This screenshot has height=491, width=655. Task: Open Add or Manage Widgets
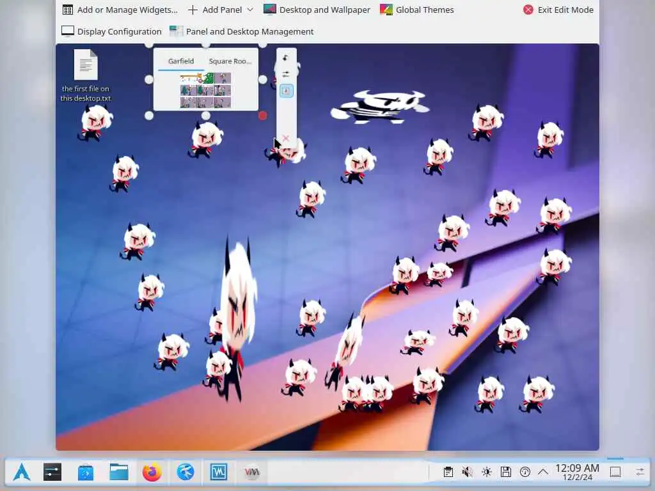pos(120,10)
